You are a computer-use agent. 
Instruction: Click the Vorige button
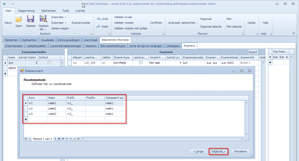pos(198,151)
